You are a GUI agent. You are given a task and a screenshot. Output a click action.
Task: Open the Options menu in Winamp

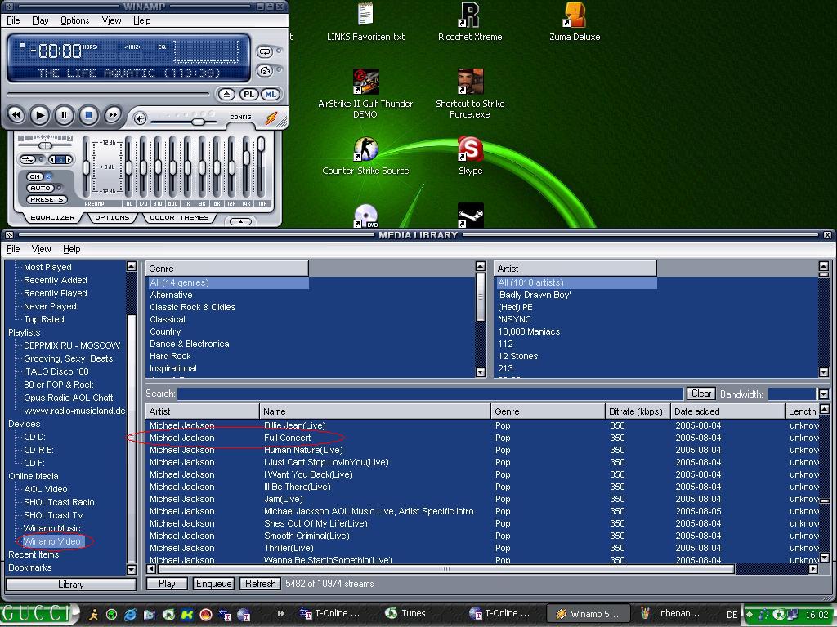click(x=74, y=20)
